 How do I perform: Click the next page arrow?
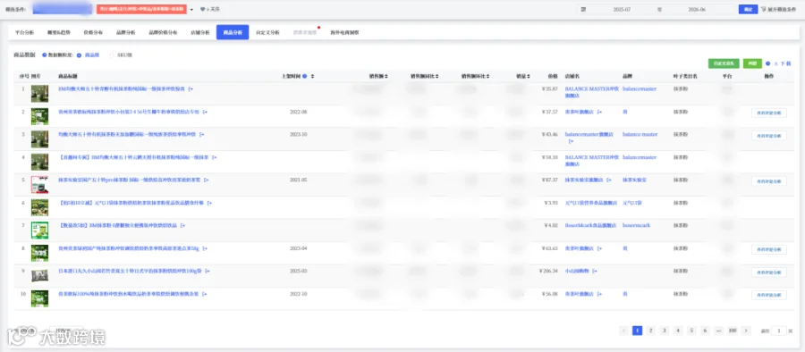(746, 331)
